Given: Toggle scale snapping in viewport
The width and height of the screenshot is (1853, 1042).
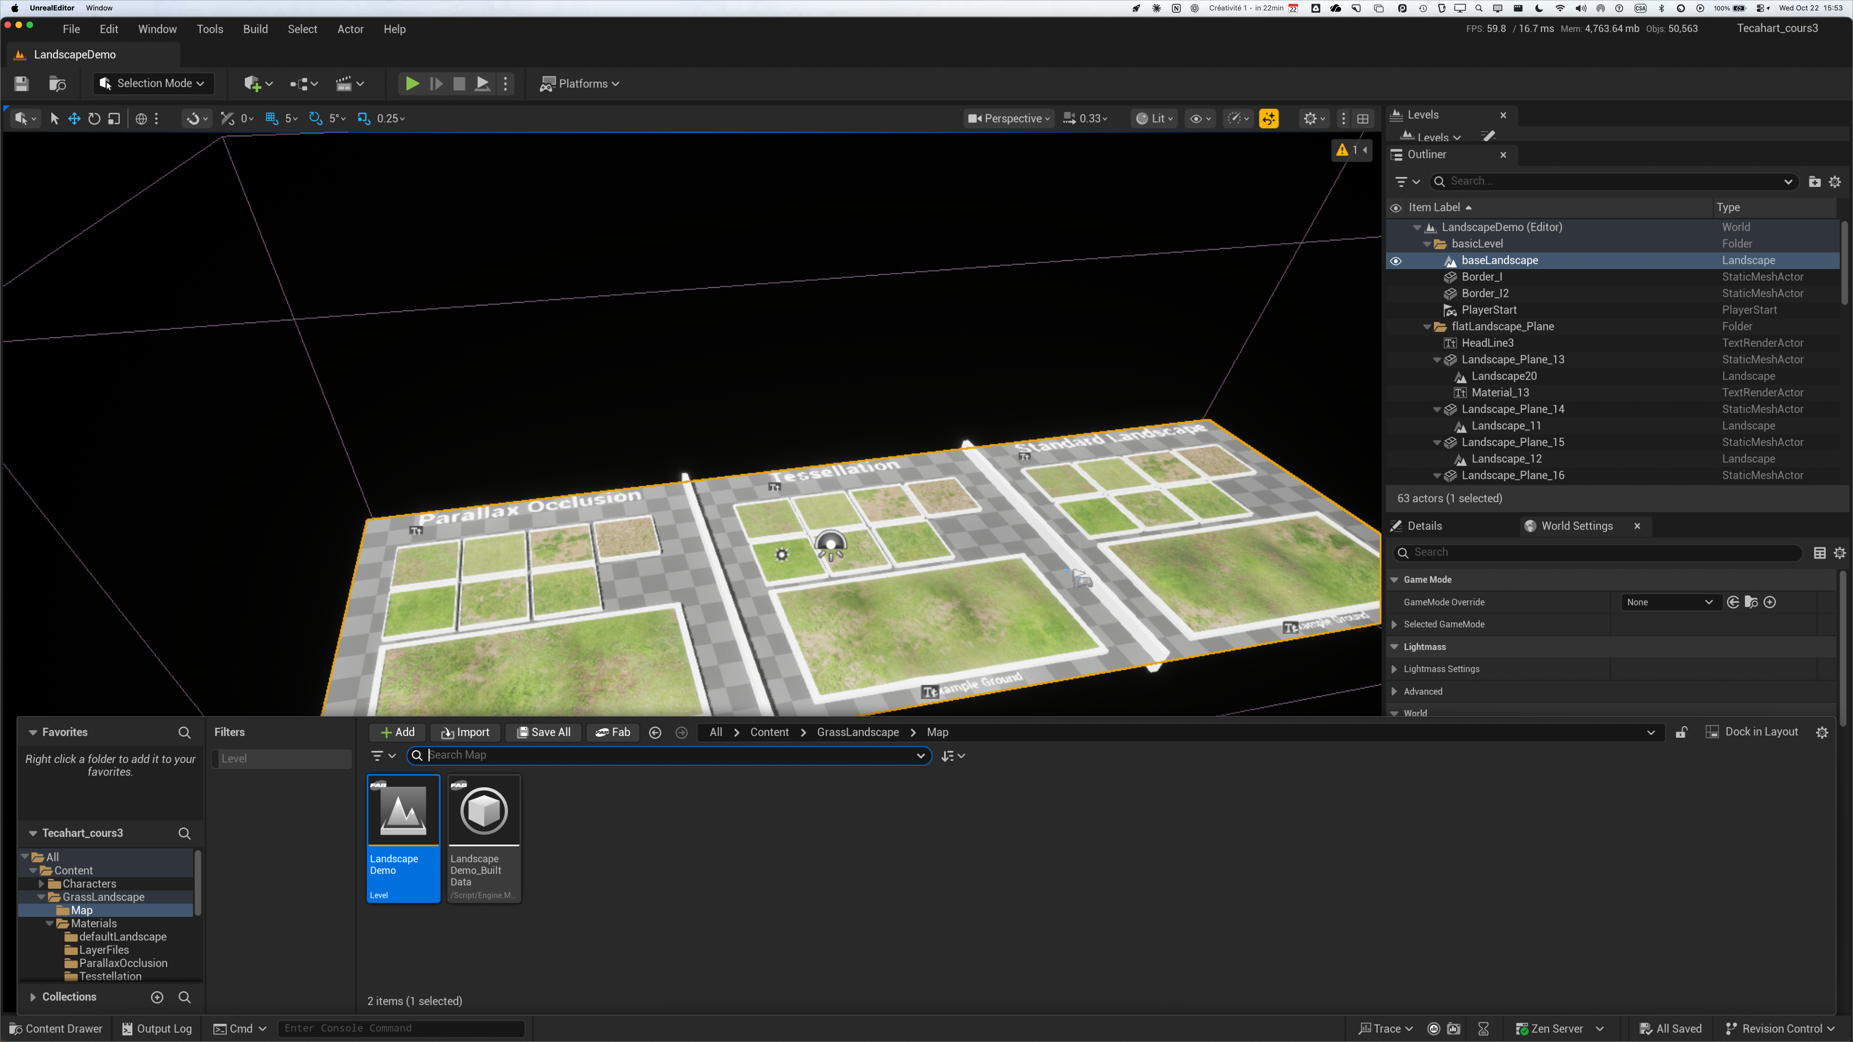Looking at the screenshot, I should tap(364, 119).
